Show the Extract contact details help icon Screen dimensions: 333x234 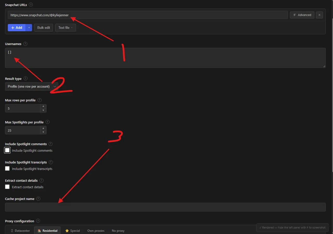pyautogui.click(x=42, y=180)
